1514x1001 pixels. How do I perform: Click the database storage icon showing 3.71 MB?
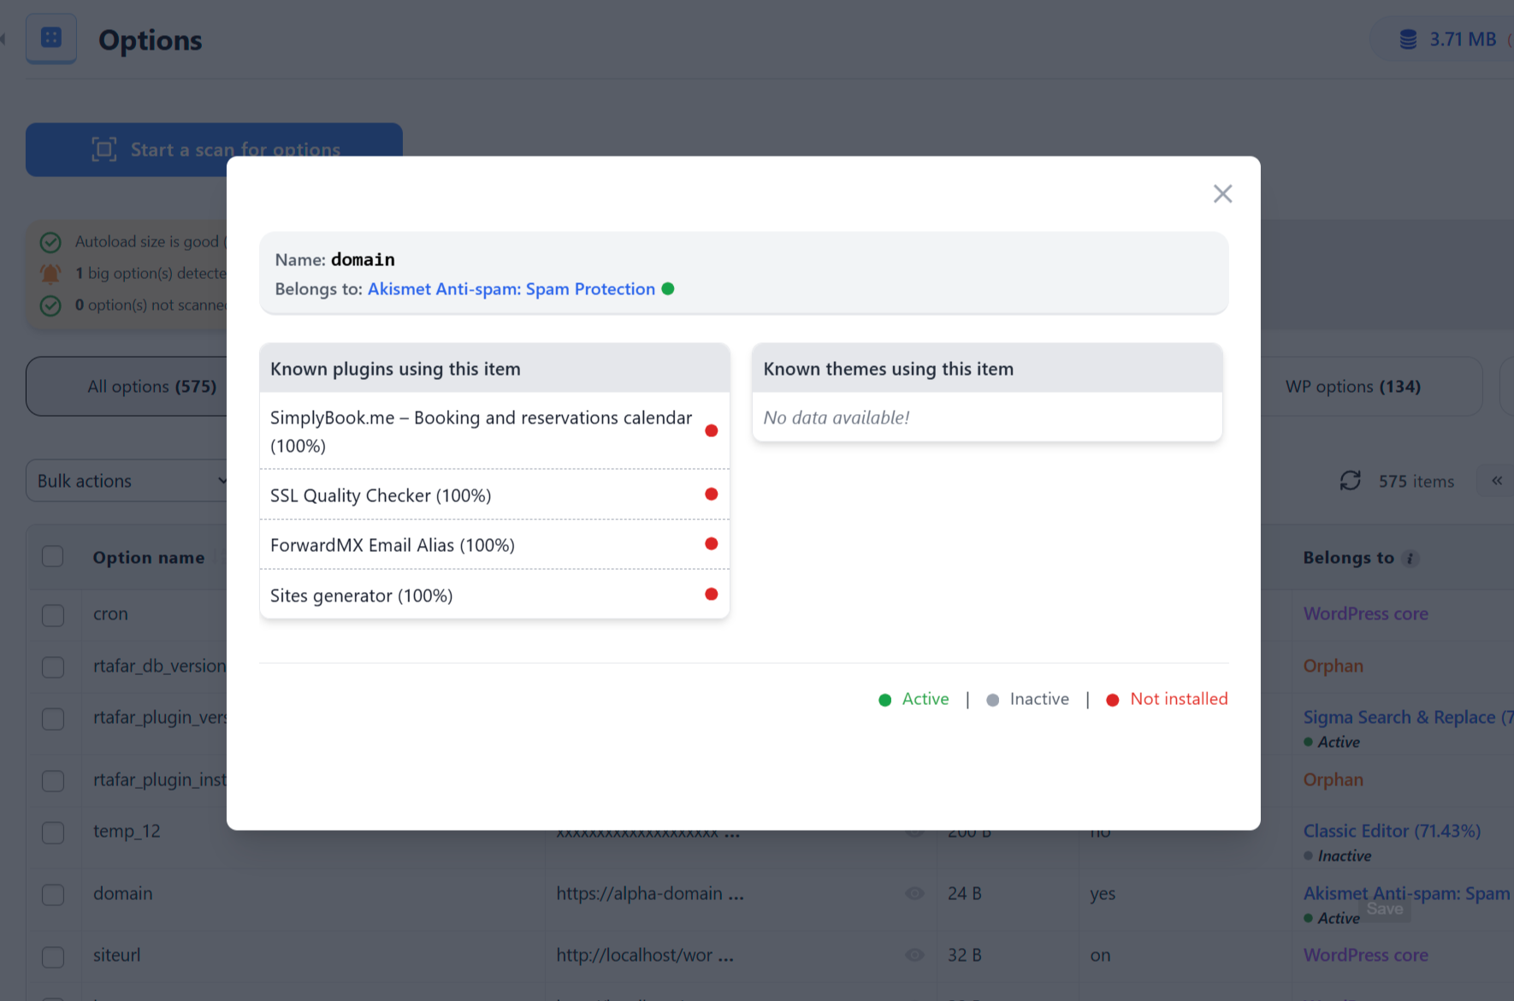[x=1408, y=38]
